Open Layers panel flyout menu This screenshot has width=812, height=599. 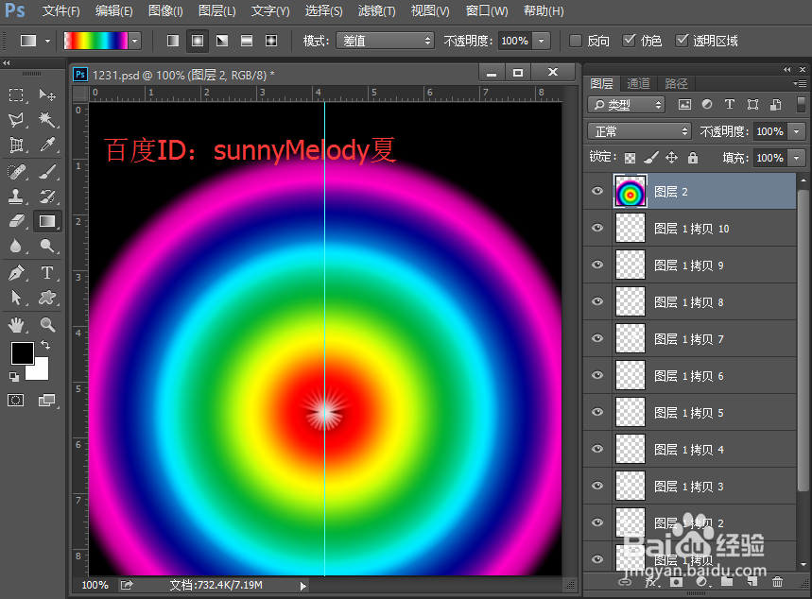coord(799,83)
